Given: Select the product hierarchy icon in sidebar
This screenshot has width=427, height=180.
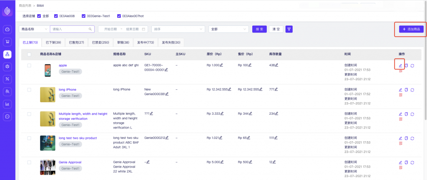Looking at the screenshot, I should pyautogui.click(x=8, y=54).
